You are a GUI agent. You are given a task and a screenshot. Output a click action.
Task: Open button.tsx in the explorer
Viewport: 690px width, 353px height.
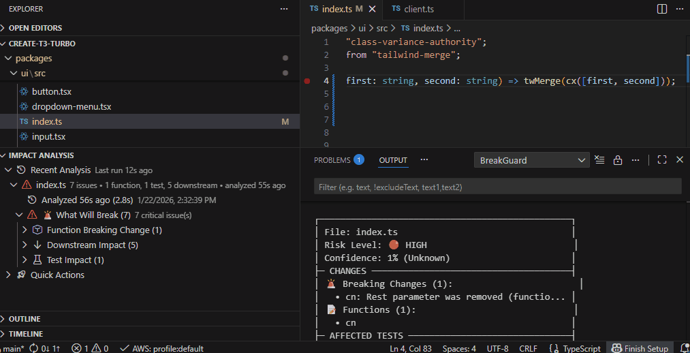(x=52, y=92)
